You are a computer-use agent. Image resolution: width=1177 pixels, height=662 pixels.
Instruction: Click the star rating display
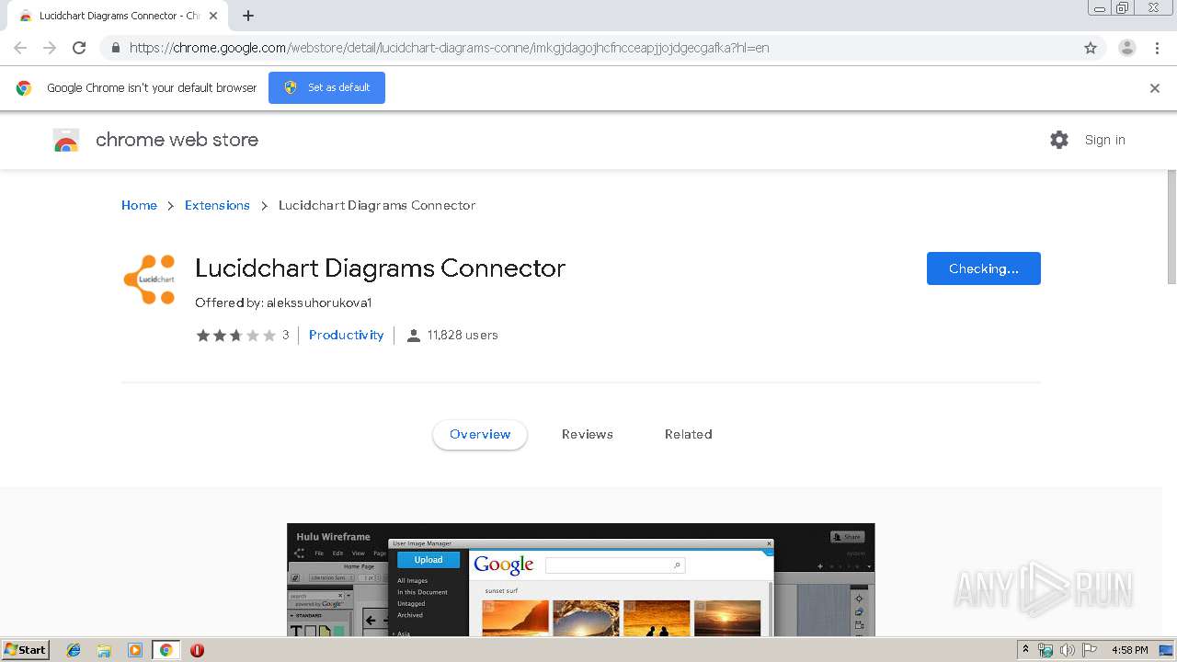pos(235,336)
